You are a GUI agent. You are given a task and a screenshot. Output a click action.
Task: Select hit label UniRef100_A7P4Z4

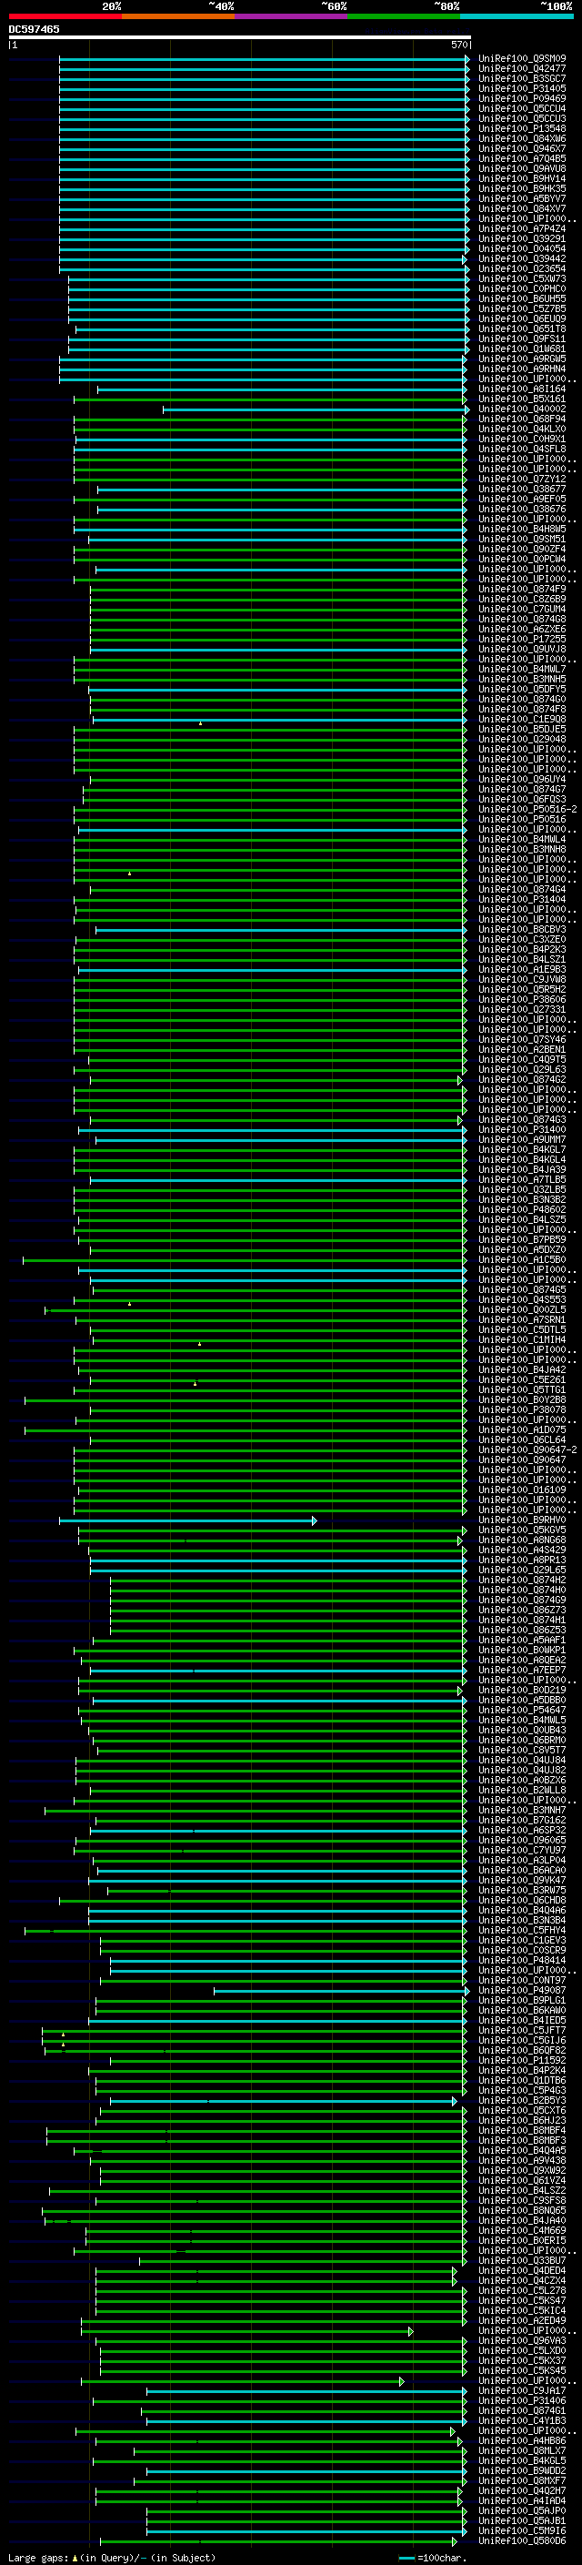click(x=522, y=229)
